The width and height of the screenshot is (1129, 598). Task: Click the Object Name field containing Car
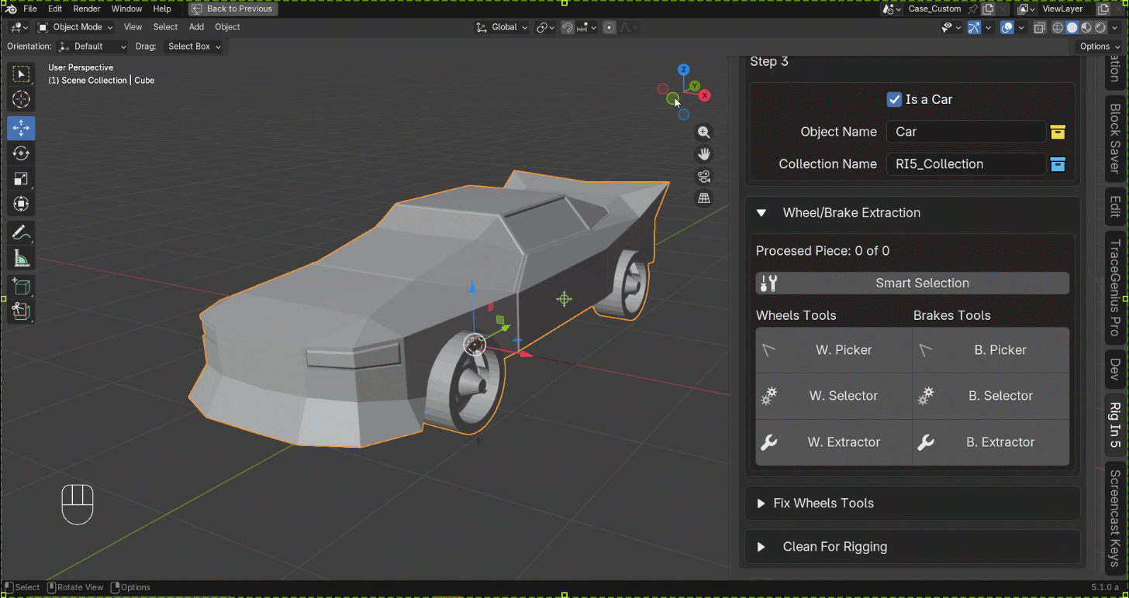click(x=966, y=132)
